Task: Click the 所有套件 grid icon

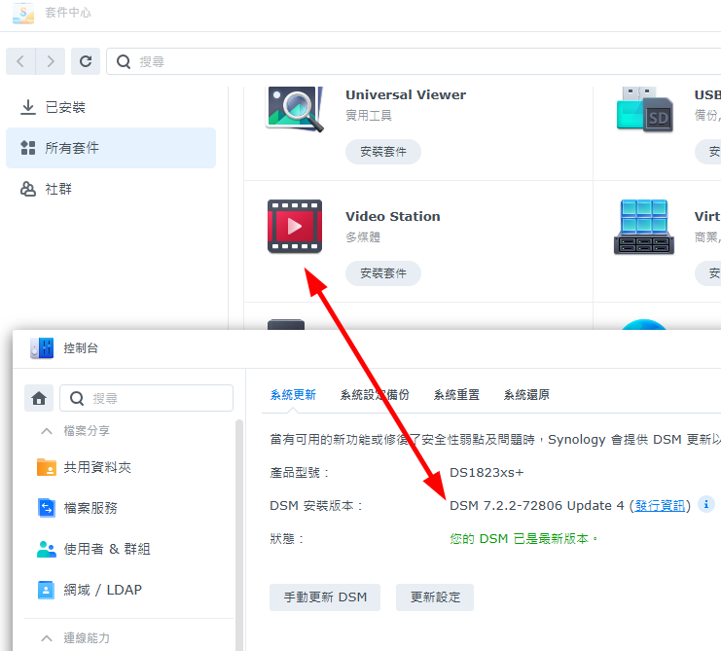Action: (x=28, y=148)
